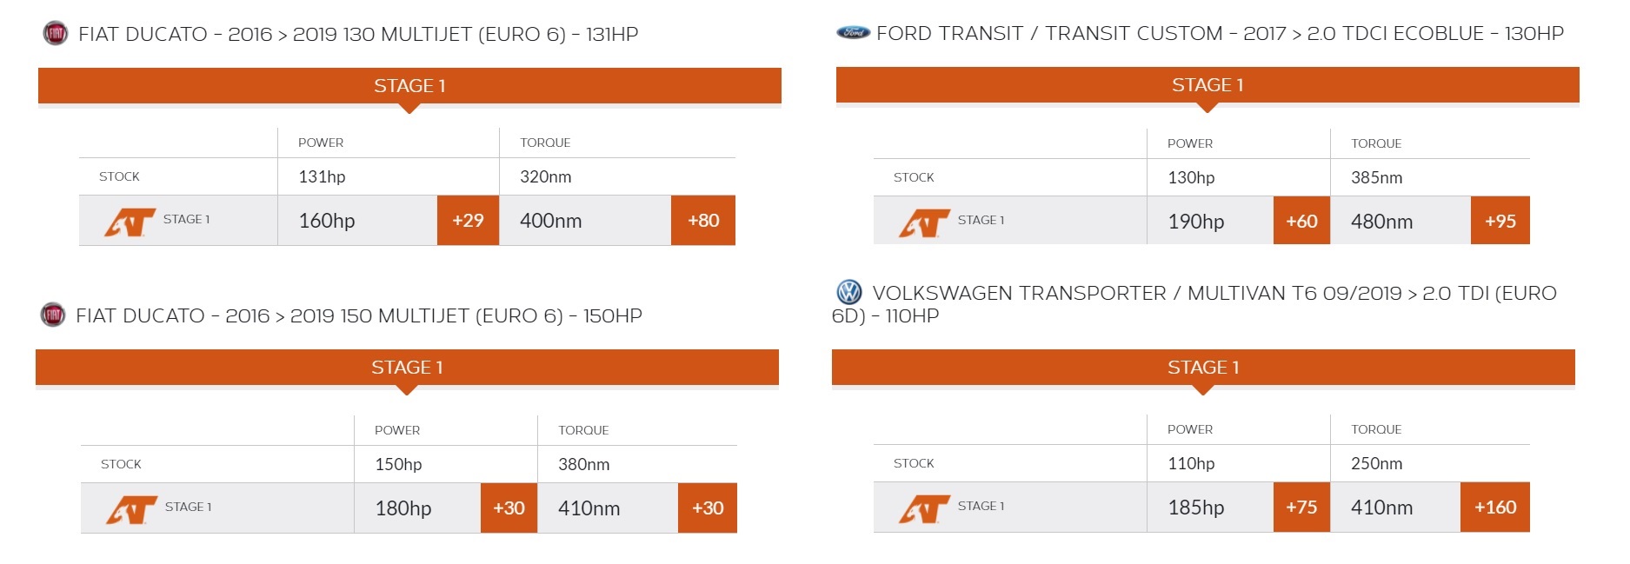Click the +160 torque gain badge

1495,507
